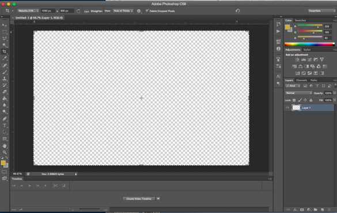Image resolution: width=337 pixels, height=213 pixels.
Task: Click the Create Video Timeline button
Action: point(139,199)
